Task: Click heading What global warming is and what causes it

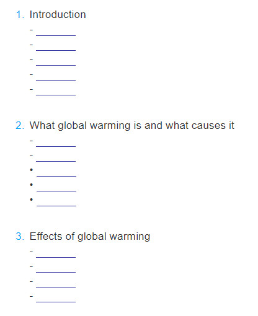Action: point(132,126)
